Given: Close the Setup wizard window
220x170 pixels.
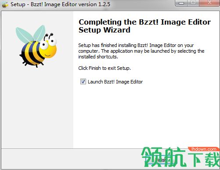Looking at the screenshot, I should click(209, 3).
